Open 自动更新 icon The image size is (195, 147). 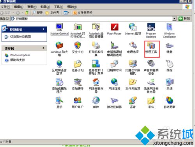pyautogui.click(x=169, y=102)
